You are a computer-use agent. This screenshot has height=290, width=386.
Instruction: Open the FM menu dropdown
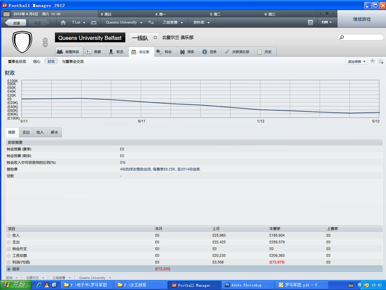point(327,22)
